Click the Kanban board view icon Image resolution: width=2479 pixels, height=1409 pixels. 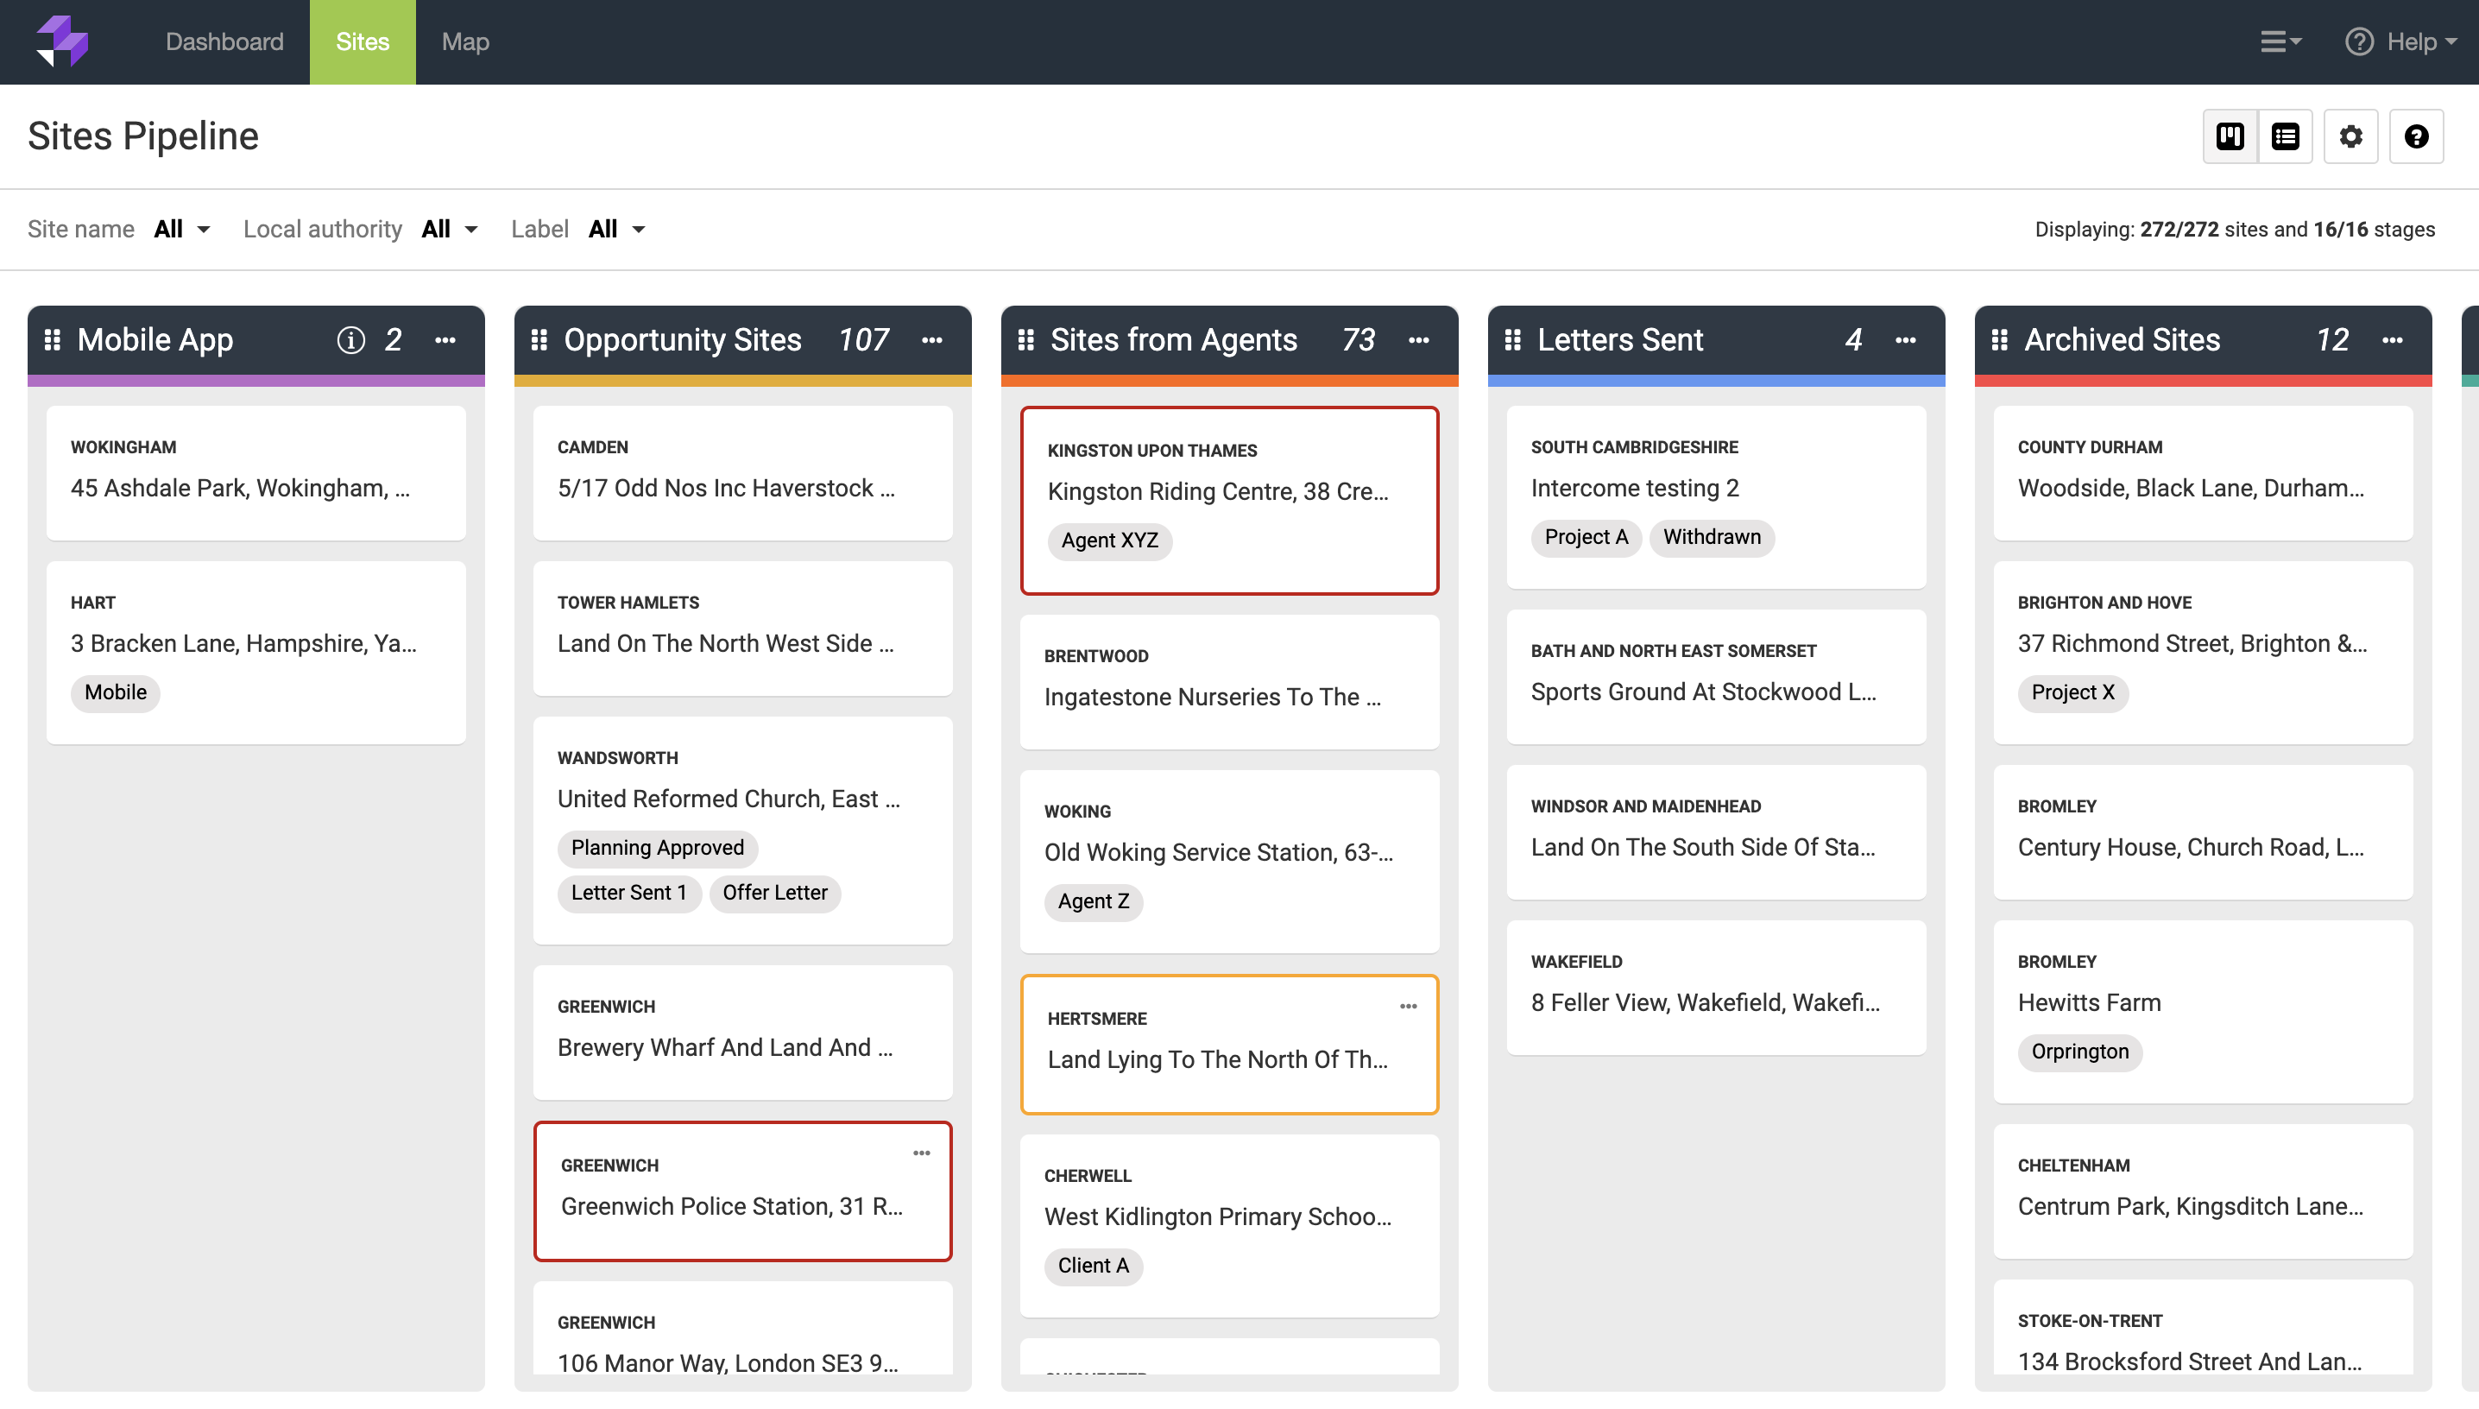click(x=2229, y=135)
